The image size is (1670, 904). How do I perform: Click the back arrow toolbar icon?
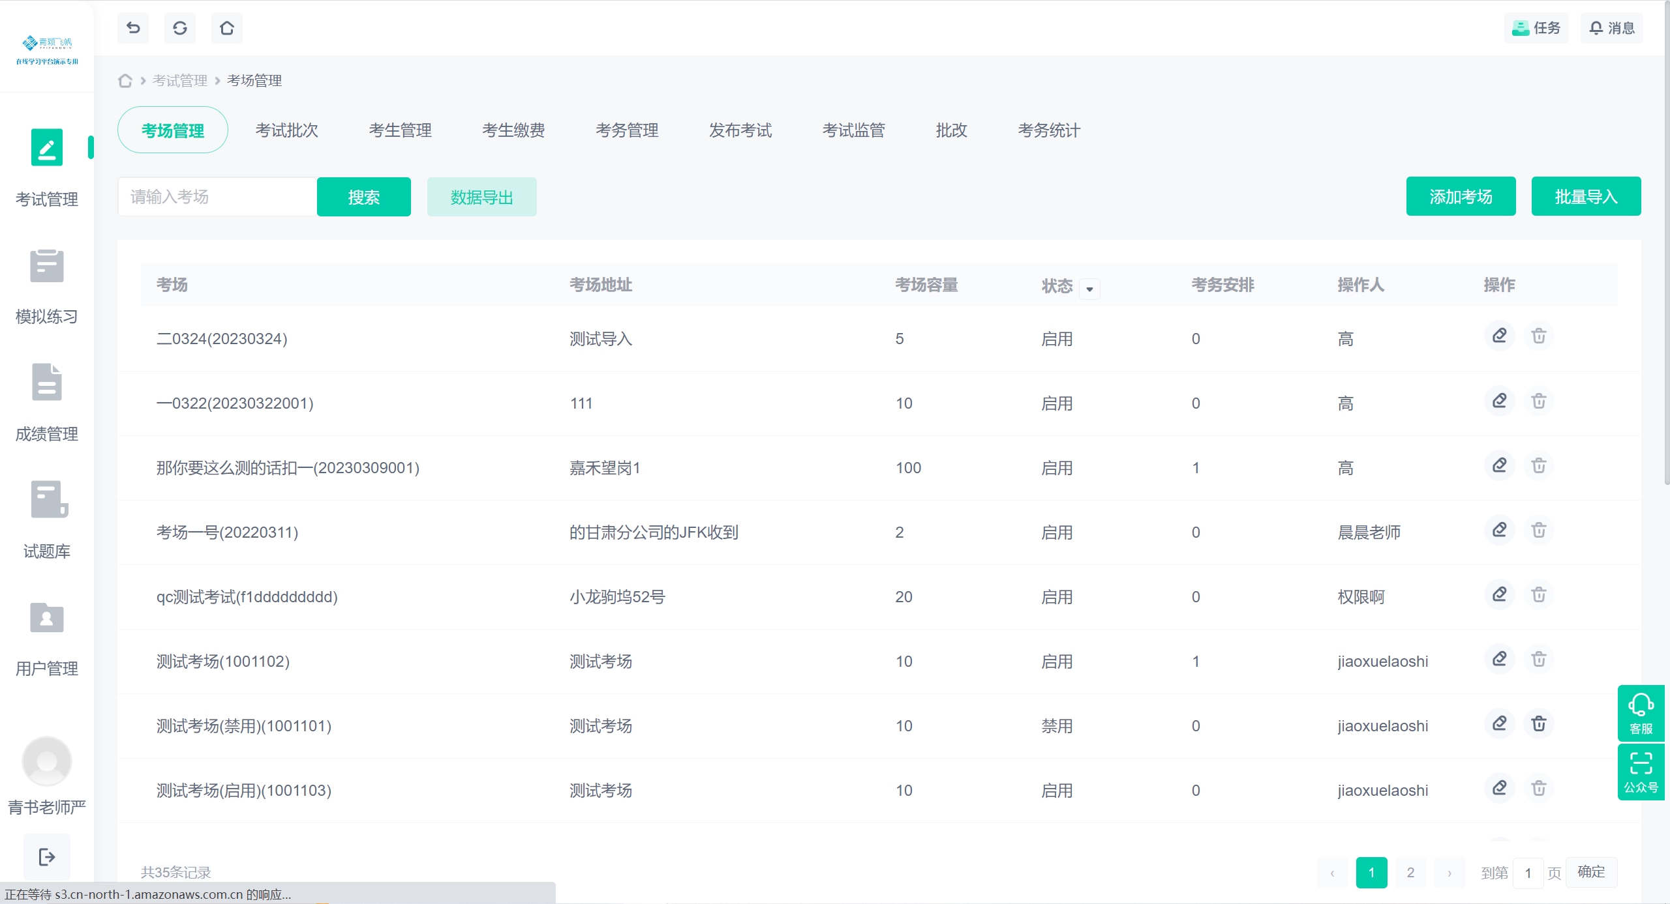coord(133,28)
